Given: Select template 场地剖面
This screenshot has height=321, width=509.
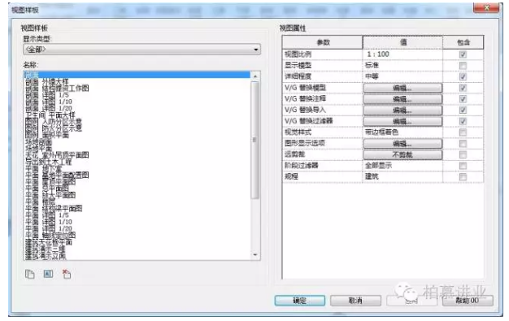Looking at the screenshot, I should [39, 142].
